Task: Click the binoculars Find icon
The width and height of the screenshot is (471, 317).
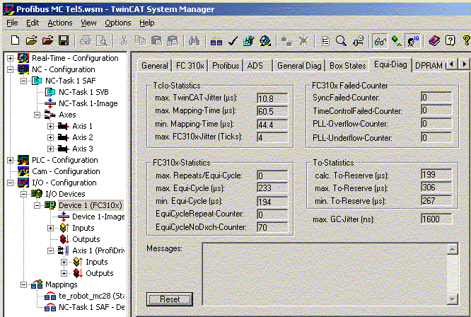Action: pyautogui.click(x=194, y=40)
